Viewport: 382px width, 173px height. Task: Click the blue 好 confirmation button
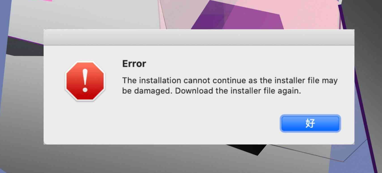point(310,124)
